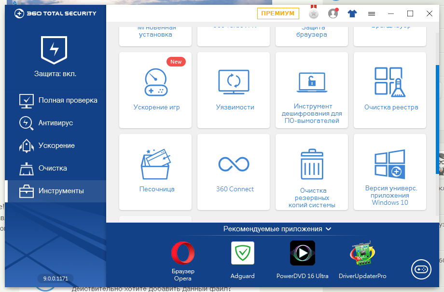
Task: Click the PowerDVD 16 Ultra app icon
Action: pyautogui.click(x=303, y=253)
